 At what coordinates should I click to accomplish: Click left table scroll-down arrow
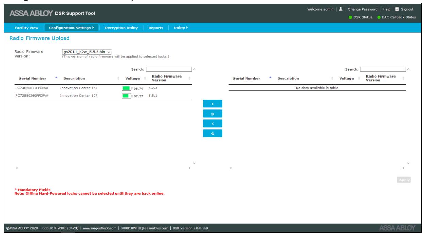[x=194, y=163]
